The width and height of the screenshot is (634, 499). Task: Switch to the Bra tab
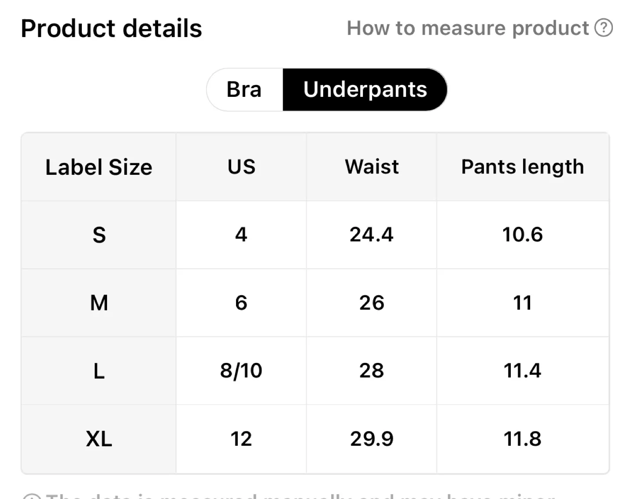[244, 89]
